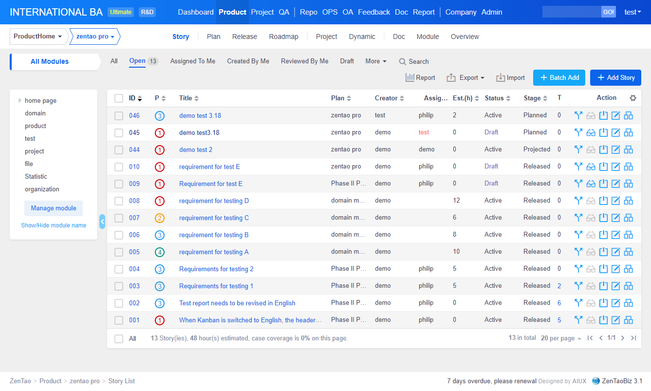Check the checkbox for story 046
Image resolution: width=651 pixels, height=391 pixels.
[118, 115]
